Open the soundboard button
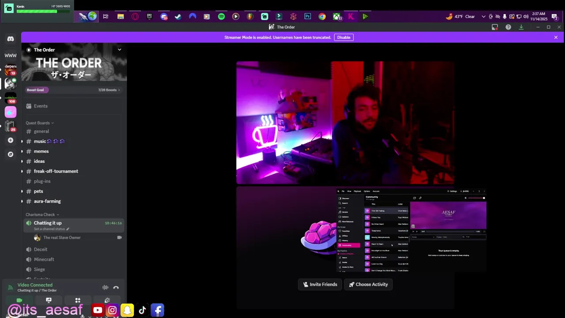 coord(107,300)
